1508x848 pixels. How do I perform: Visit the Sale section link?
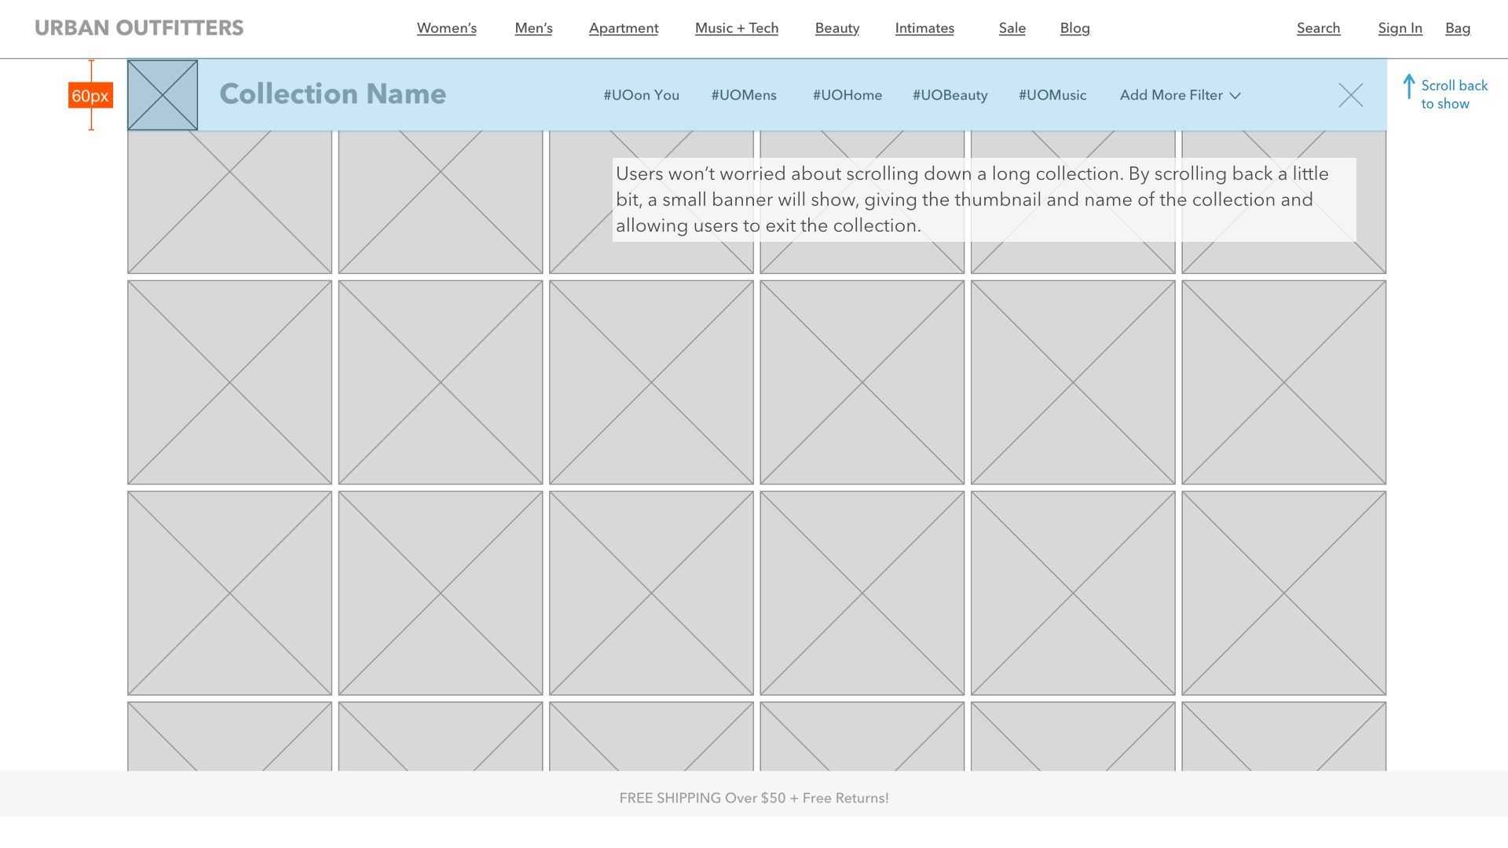click(x=1012, y=28)
